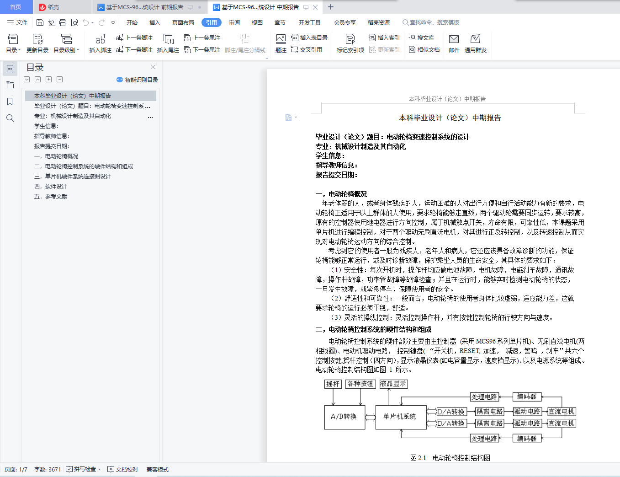Click the plus expand-all button in 目录 panel
620x477 pixels.
tap(49, 80)
